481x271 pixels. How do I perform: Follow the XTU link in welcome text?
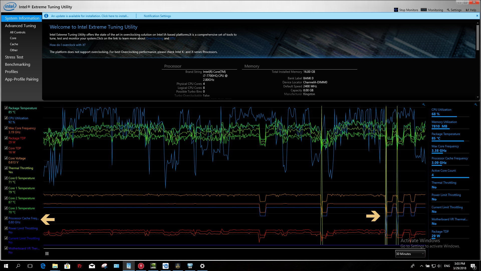[173, 38]
